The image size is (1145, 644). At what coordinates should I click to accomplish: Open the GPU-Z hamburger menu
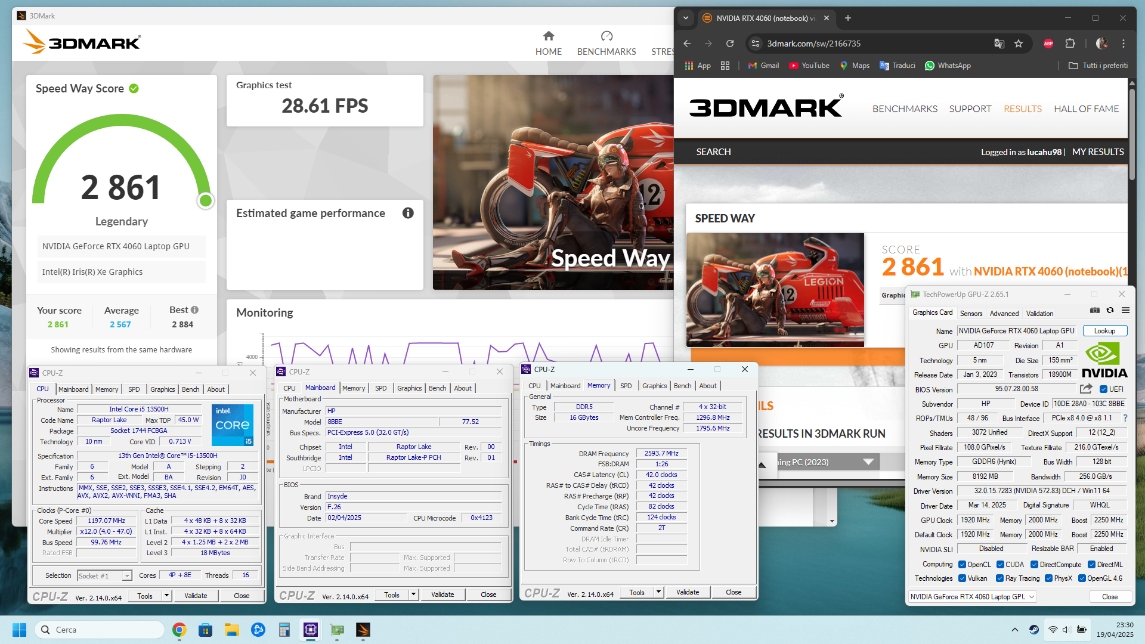(1125, 310)
